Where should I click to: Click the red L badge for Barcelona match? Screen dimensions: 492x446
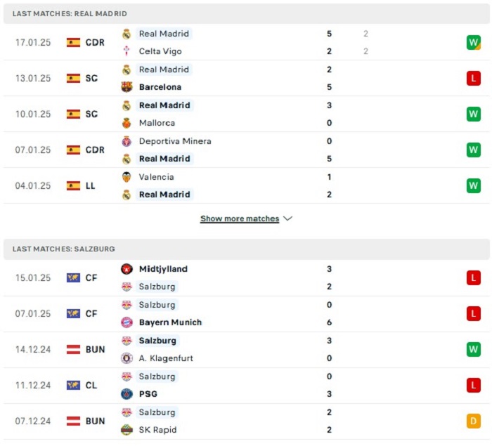click(474, 78)
